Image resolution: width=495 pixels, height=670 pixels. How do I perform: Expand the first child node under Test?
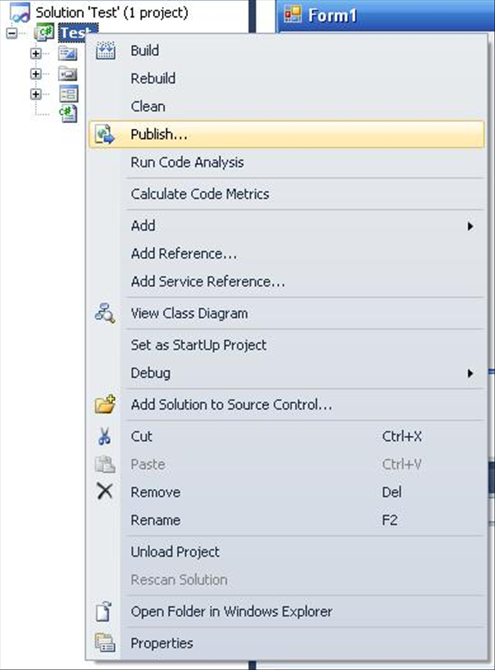pos(36,53)
